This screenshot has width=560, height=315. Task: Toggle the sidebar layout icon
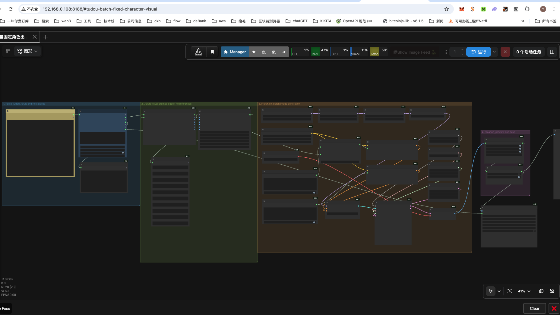click(x=8, y=51)
